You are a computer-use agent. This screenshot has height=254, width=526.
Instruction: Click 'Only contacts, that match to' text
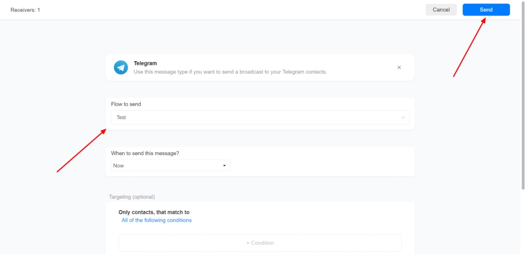coord(157,212)
